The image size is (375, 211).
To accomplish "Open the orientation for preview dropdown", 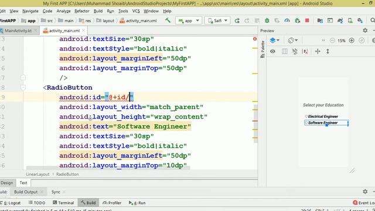I will point(293,40).
